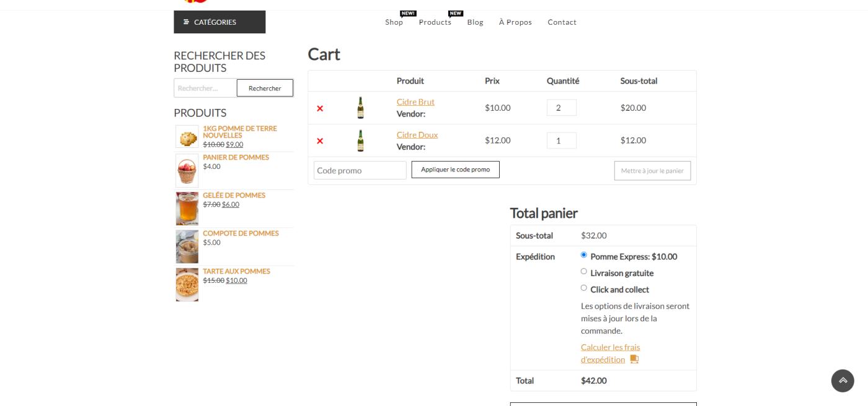Image resolution: width=868 pixels, height=406 pixels.
Task: Select Pomme Express shipping option
Action: click(x=583, y=255)
